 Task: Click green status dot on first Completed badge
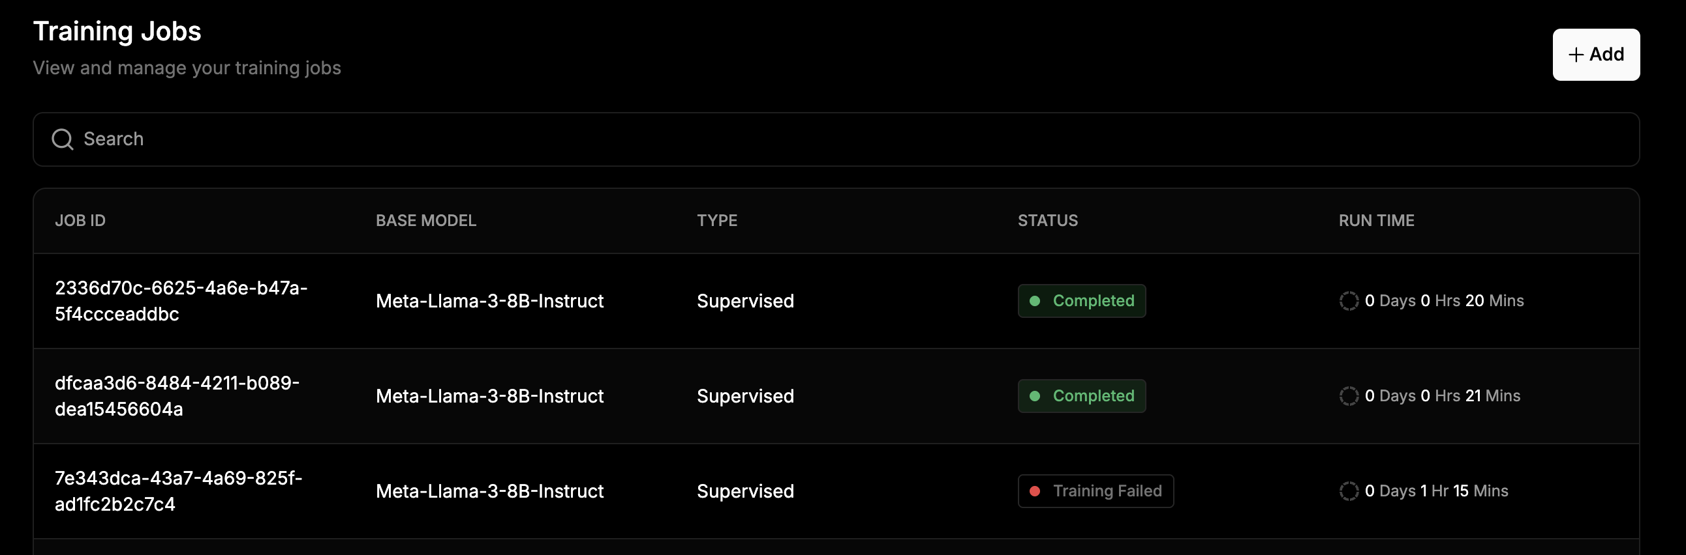(1035, 302)
